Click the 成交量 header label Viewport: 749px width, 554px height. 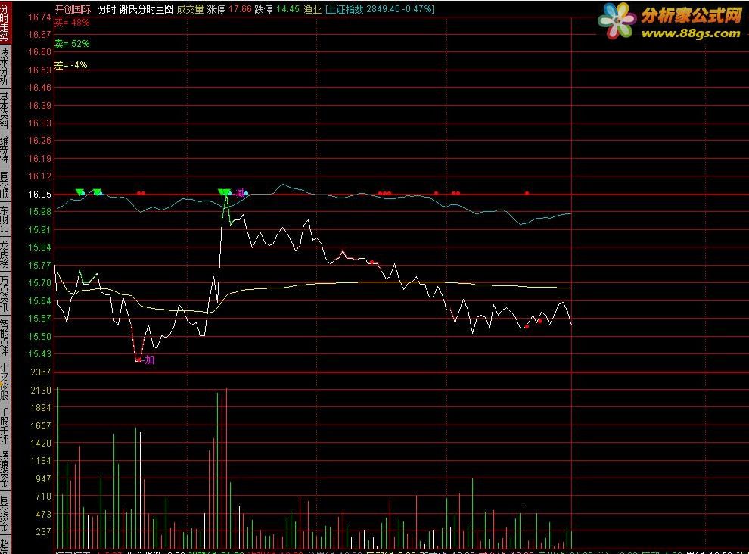coord(190,9)
